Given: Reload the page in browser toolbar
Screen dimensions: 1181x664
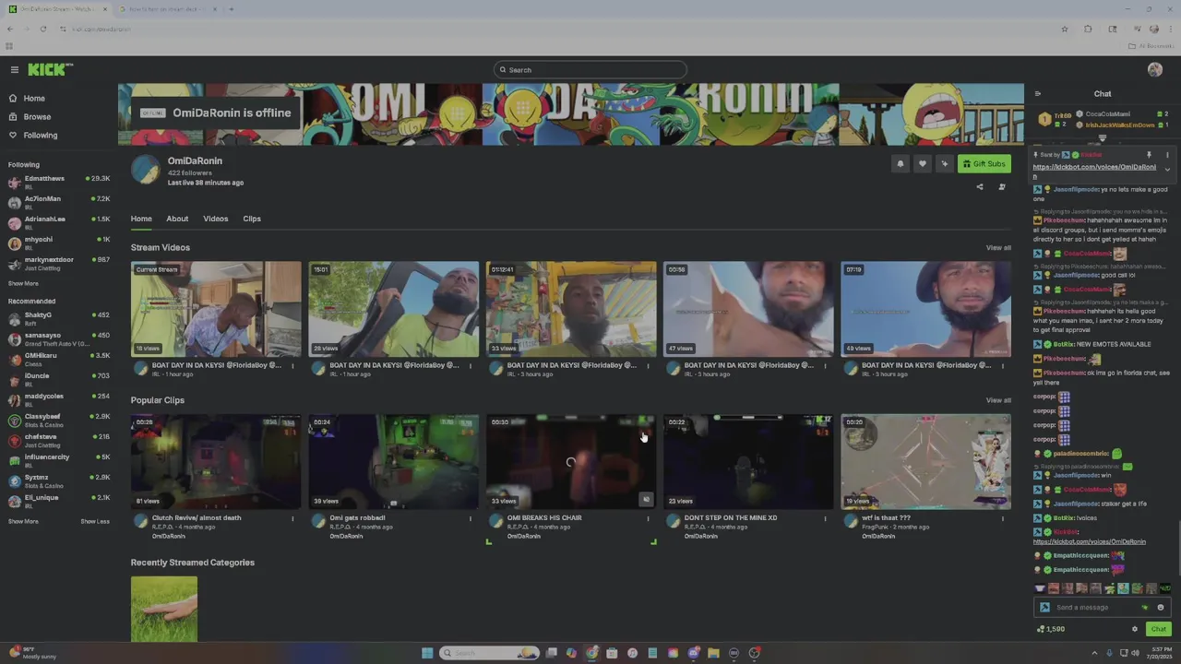Looking at the screenshot, I should pos(43,30).
